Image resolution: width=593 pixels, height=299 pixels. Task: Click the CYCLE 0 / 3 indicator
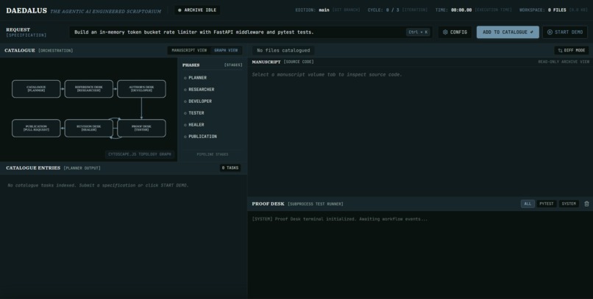point(397,10)
